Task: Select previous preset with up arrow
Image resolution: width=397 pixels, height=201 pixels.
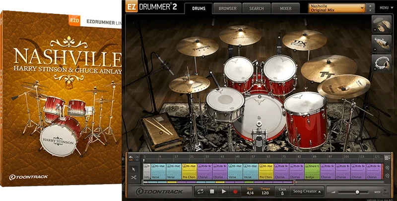Action: (370, 6)
